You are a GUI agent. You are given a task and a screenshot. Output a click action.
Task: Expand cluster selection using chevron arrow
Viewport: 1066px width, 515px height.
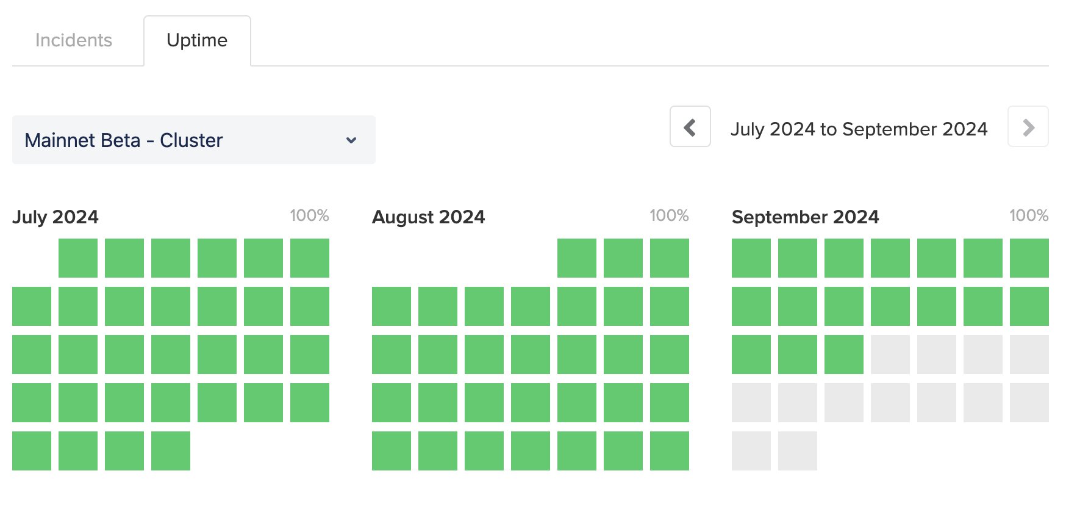pyautogui.click(x=351, y=140)
